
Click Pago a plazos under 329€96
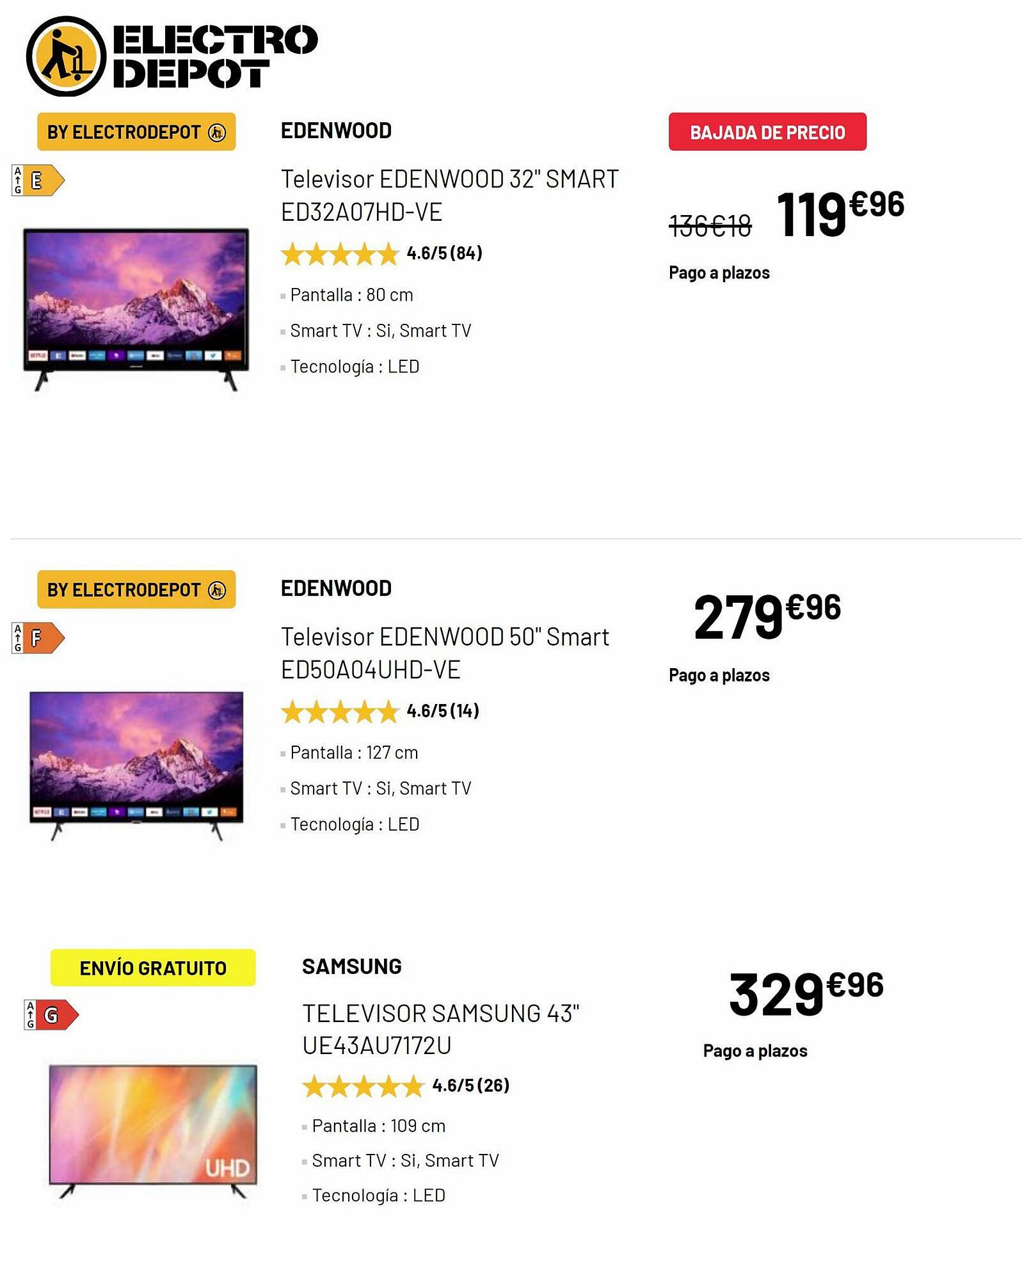pyautogui.click(x=755, y=1051)
